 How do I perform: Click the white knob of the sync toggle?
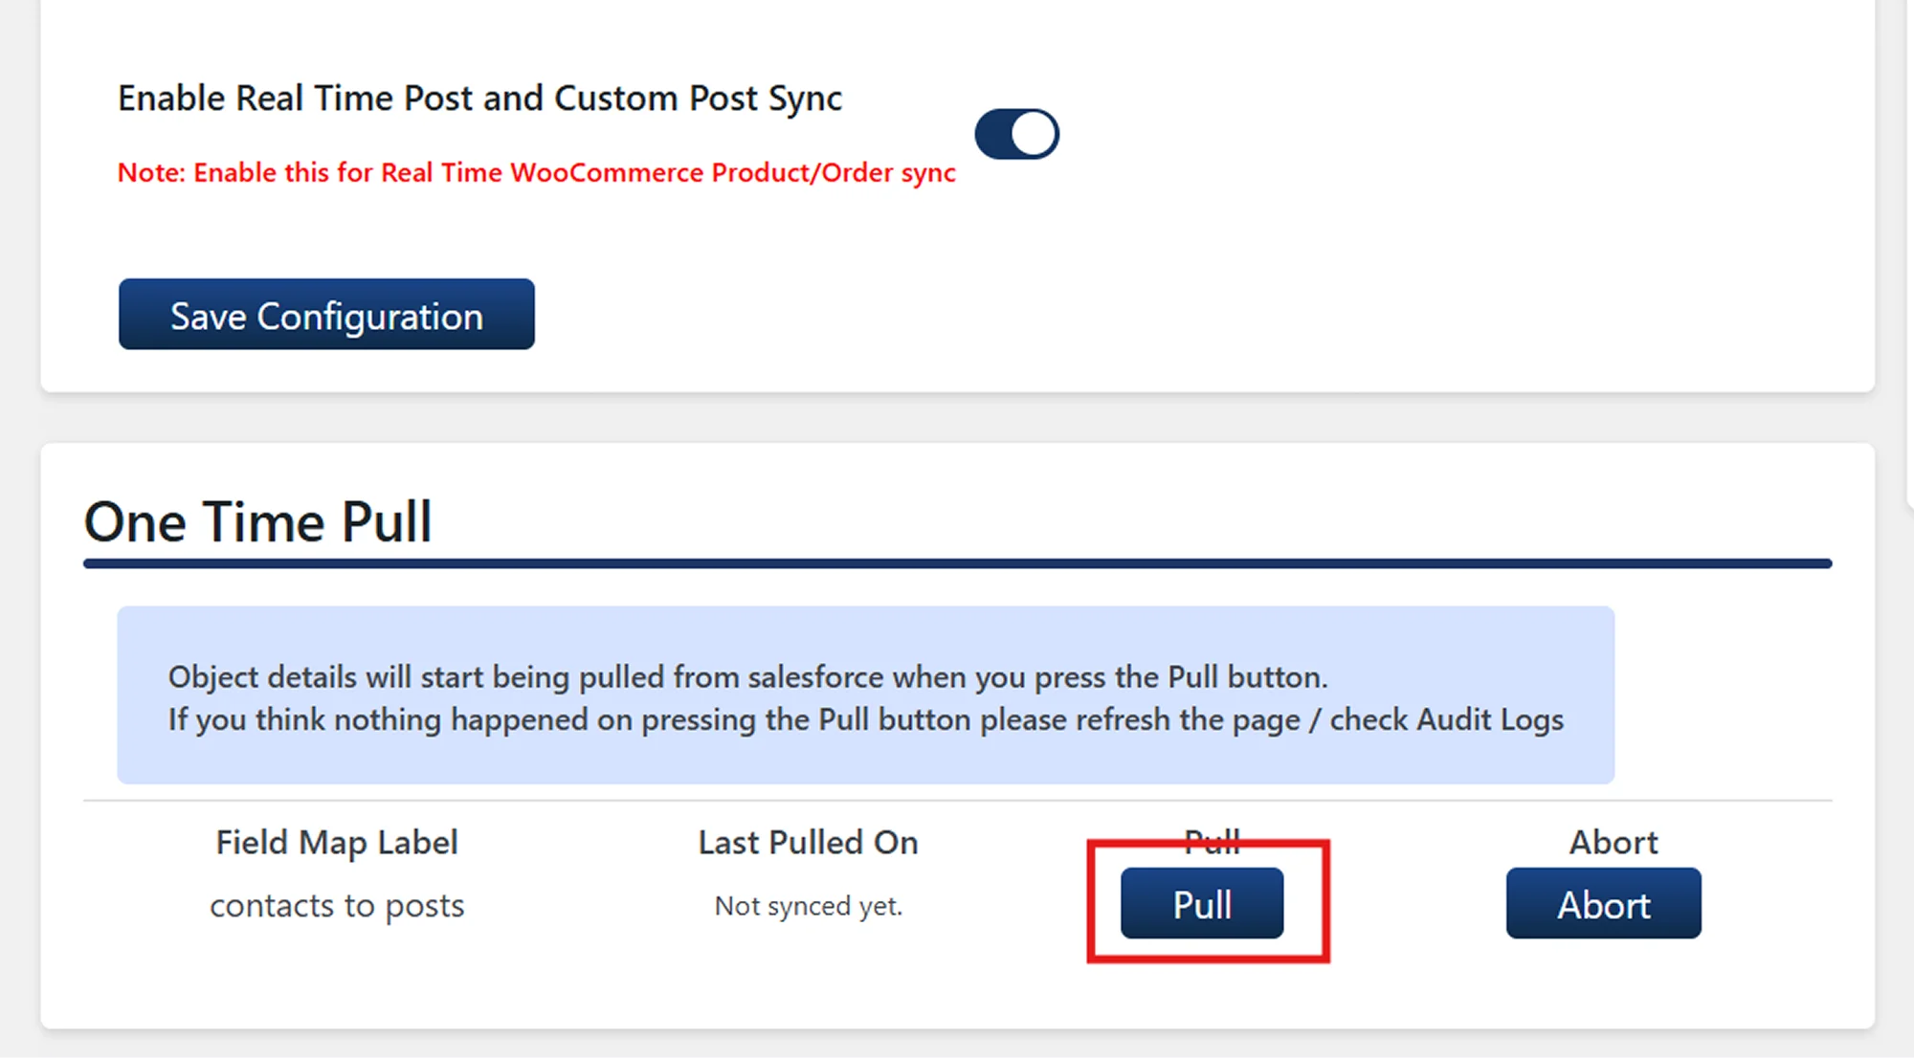coord(1034,134)
